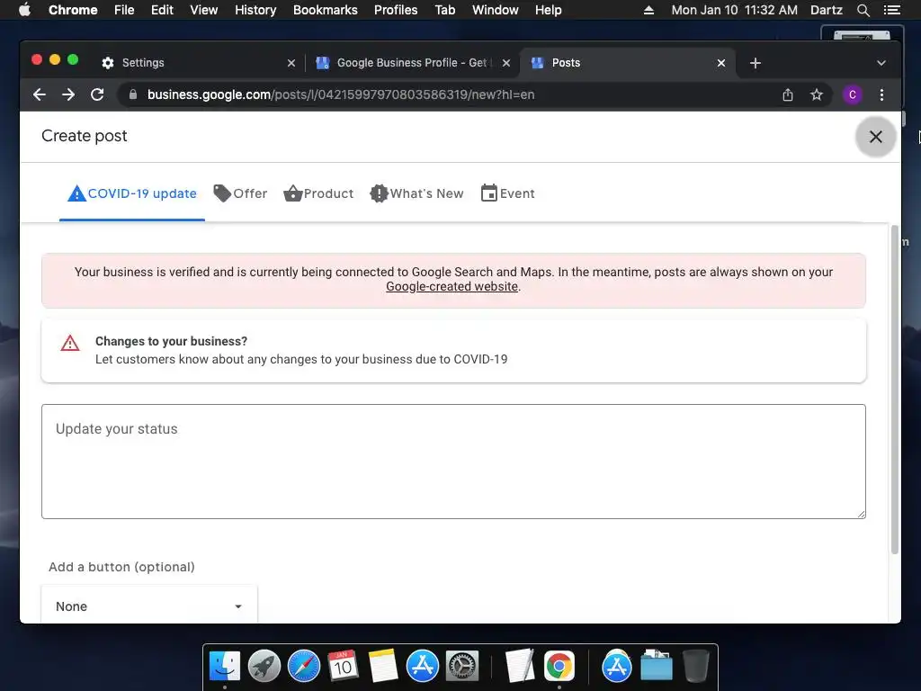The image size is (921, 691).
Task: Click the address bar URL
Action: [x=341, y=94]
